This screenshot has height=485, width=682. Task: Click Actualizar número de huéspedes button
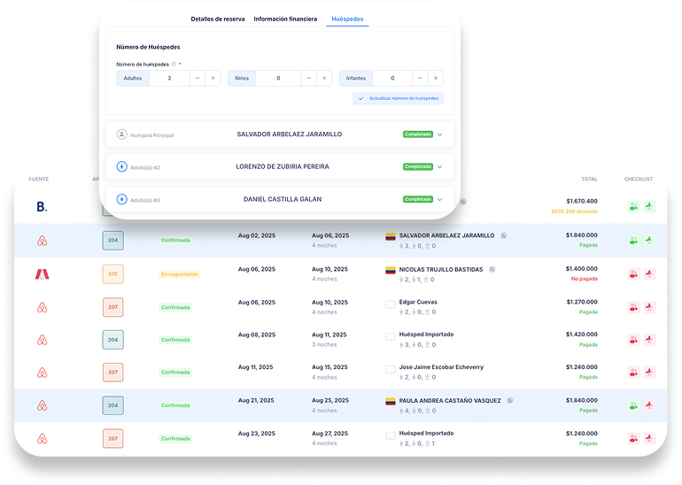[x=398, y=98]
